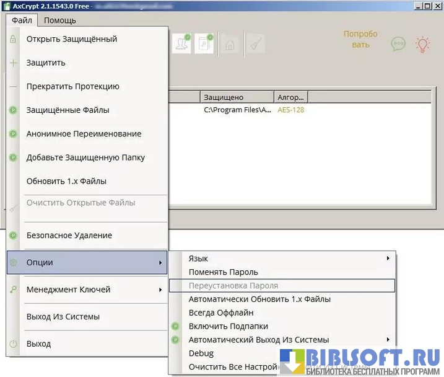Select Поменять Пароль from options submenu
The height and width of the screenshot is (377, 444).
click(223, 272)
